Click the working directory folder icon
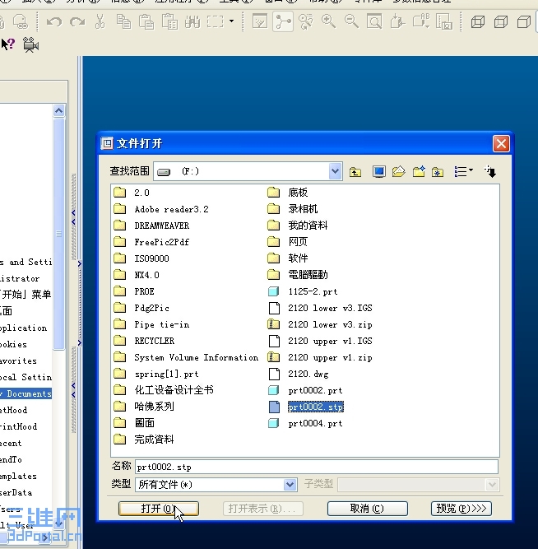 [399, 171]
